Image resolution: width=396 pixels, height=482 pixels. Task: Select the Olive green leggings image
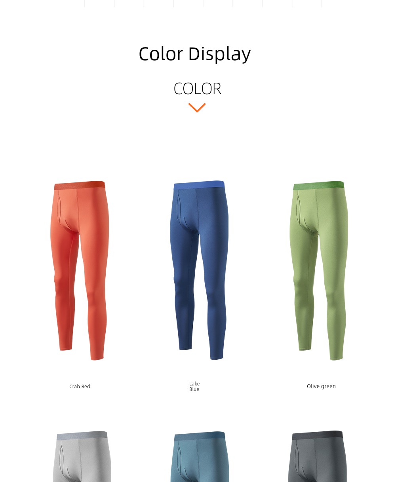[x=319, y=271]
